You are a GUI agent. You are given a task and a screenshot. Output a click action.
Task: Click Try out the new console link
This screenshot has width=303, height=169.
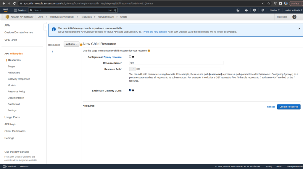[x=154, y=32]
